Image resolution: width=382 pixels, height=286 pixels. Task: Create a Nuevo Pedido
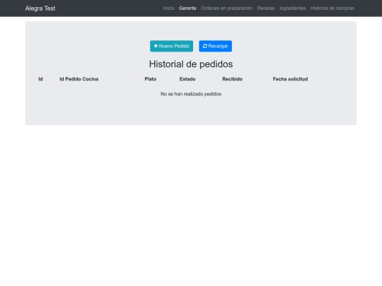[x=171, y=46]
